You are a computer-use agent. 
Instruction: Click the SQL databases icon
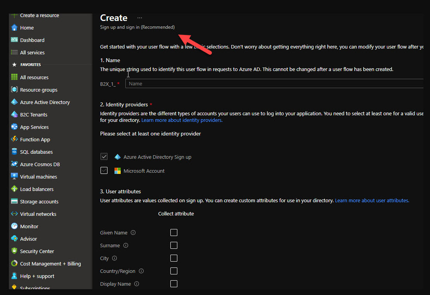[x=14, y=151]
